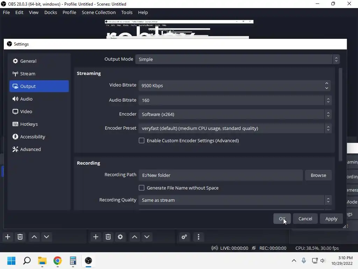This screenshot has height=269, width=358.
Task: Expand the Output Mode dropdown
Action: (237, 59)
